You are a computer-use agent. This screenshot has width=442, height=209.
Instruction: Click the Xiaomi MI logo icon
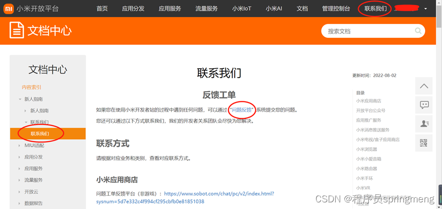click(x=9, y=9)
